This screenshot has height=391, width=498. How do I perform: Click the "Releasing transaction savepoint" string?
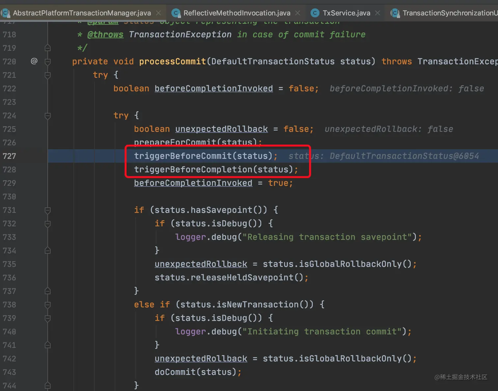pos(330,237)
